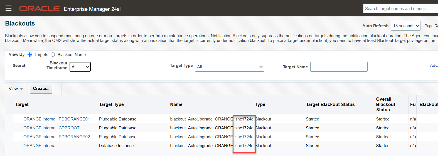Select the row selector for ORANGE.internal instance
The image size is (438, 156).
(9, 145)
